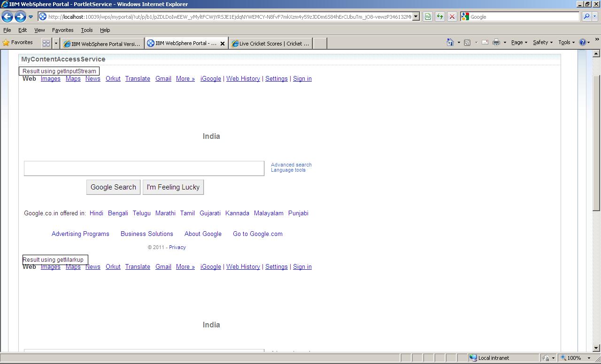The width and height of the screenshot is (601, 364).
Task: Expand command bar overflow chevron
Action: tap(597, 40)
